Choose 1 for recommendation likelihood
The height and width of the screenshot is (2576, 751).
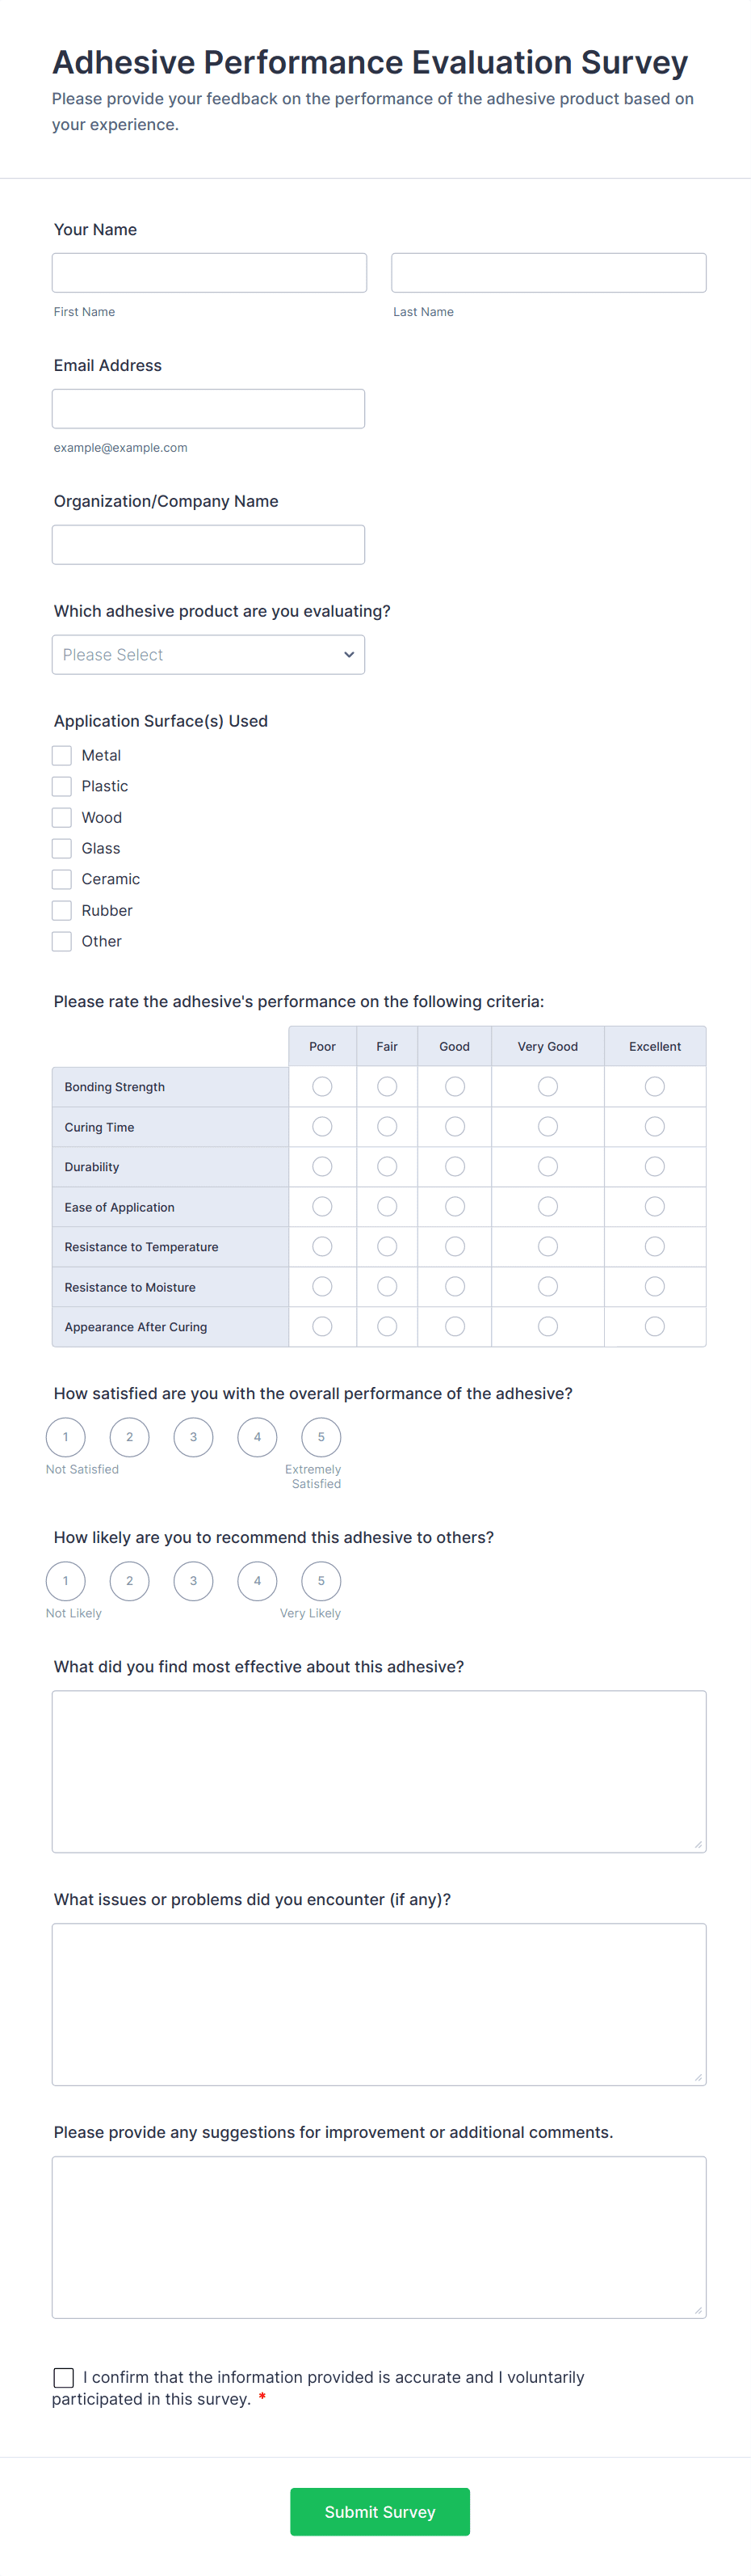[65, 1581]
